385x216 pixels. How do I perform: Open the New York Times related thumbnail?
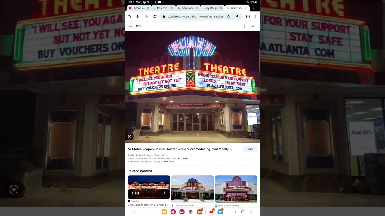point(192,189)
